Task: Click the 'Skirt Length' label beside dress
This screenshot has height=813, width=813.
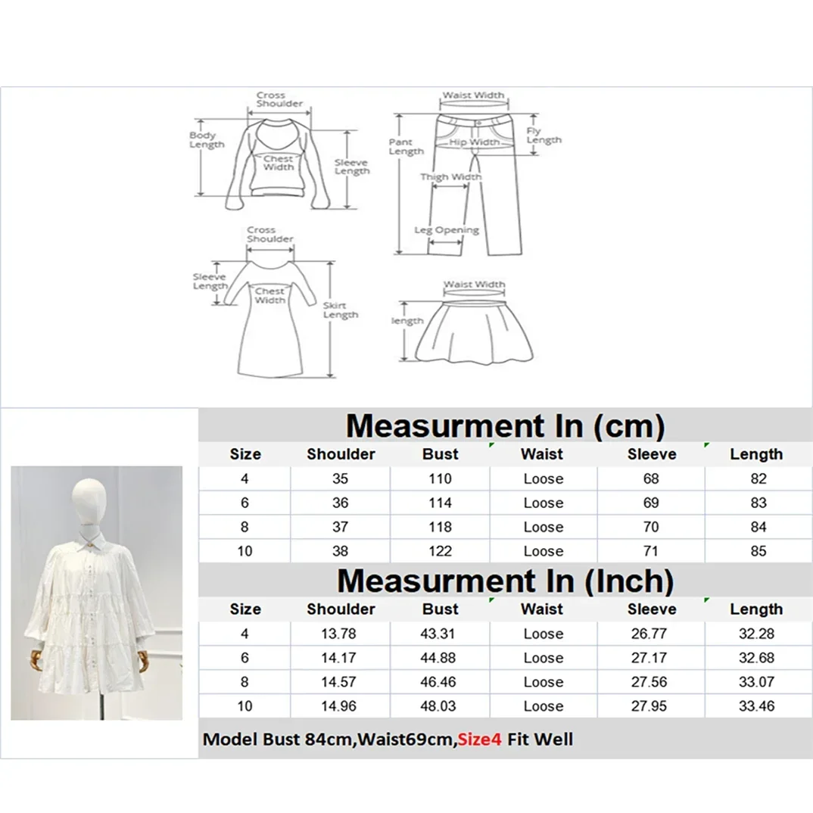Action: click(x=341, y=310)
